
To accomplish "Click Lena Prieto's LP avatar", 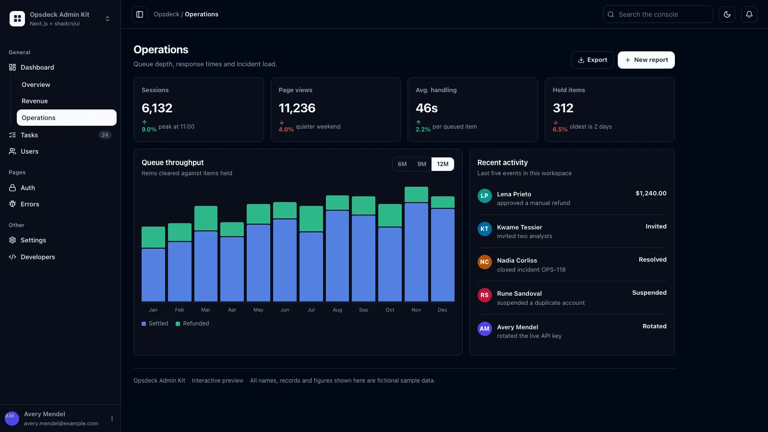I will pyautogui.click(x=485, y=196).
